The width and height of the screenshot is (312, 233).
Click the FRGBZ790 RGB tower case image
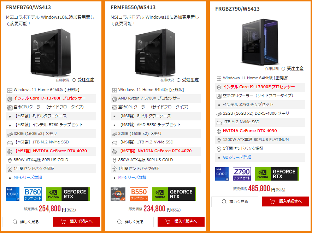260,42
